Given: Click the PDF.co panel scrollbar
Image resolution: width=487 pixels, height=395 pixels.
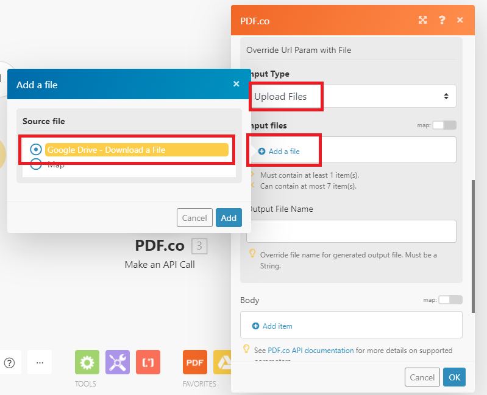Looking at the screenshot, I should [x=473, y=246].
